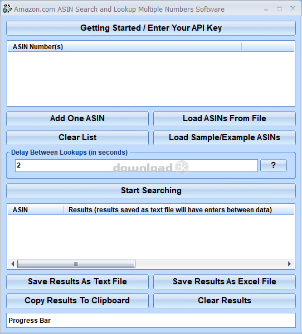This screenshot has height=334, width=302.
Task: Click the results scrollbar left arrow
Action: [13, 264]
